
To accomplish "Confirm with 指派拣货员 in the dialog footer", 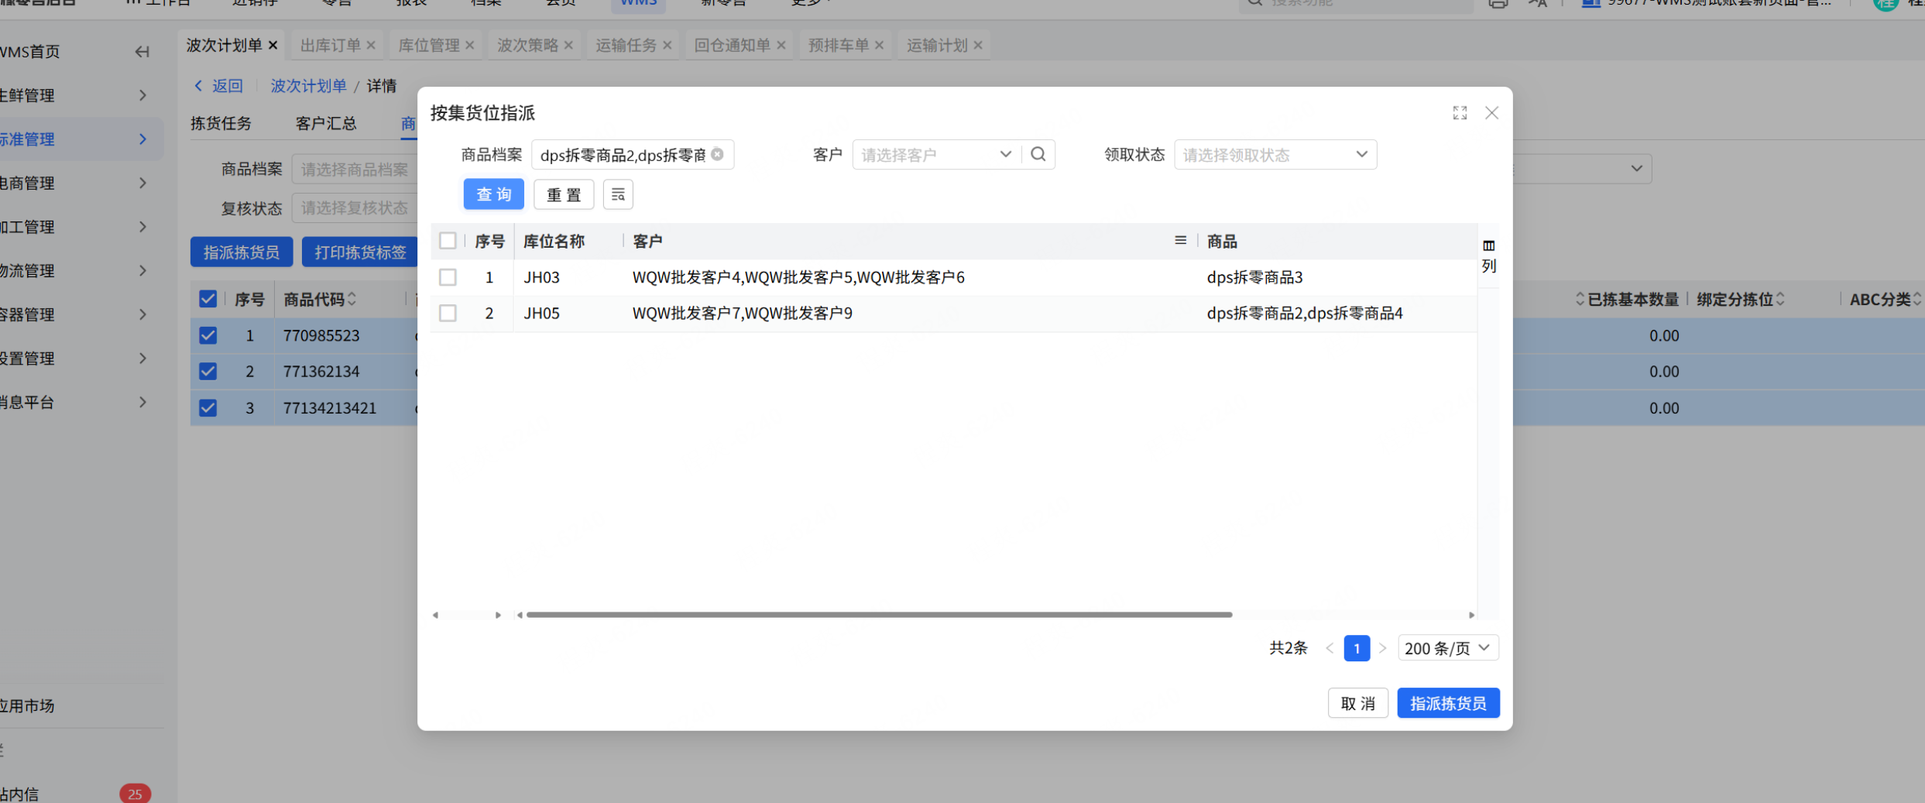I will tap(1448, 703).
